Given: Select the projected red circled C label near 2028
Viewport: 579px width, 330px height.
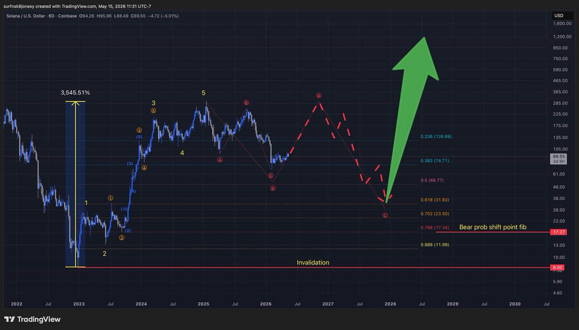Looking at the screenshot, I should 385,215.
